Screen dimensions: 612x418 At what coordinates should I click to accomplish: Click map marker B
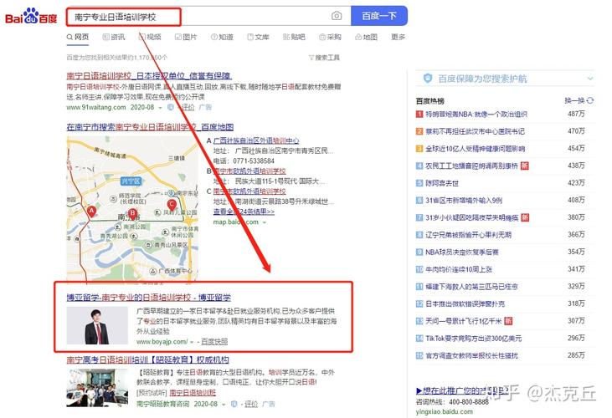pos(133,214)
